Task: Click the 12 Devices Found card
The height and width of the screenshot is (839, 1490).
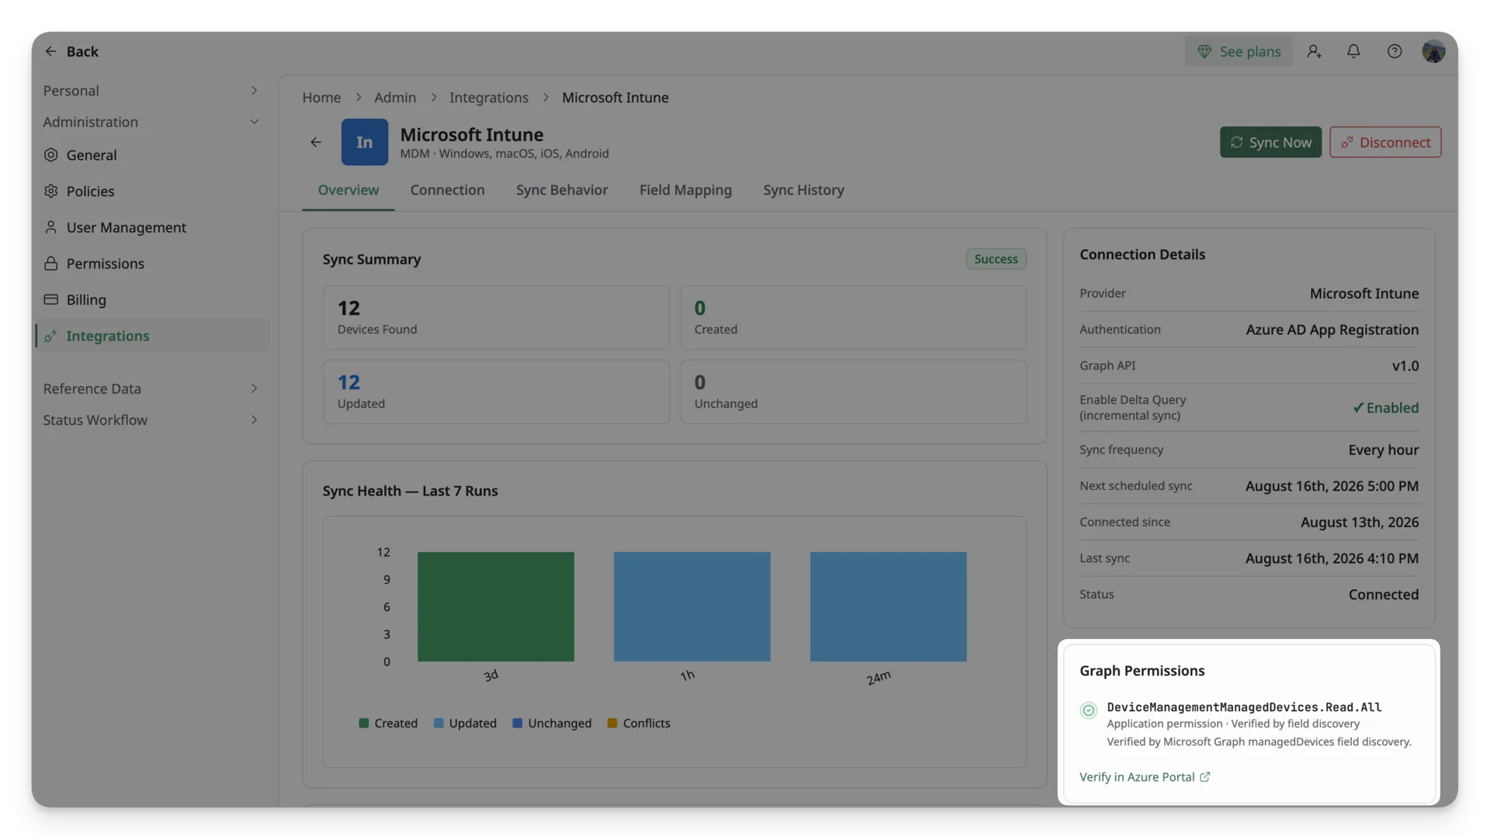Action: point(496,317)
